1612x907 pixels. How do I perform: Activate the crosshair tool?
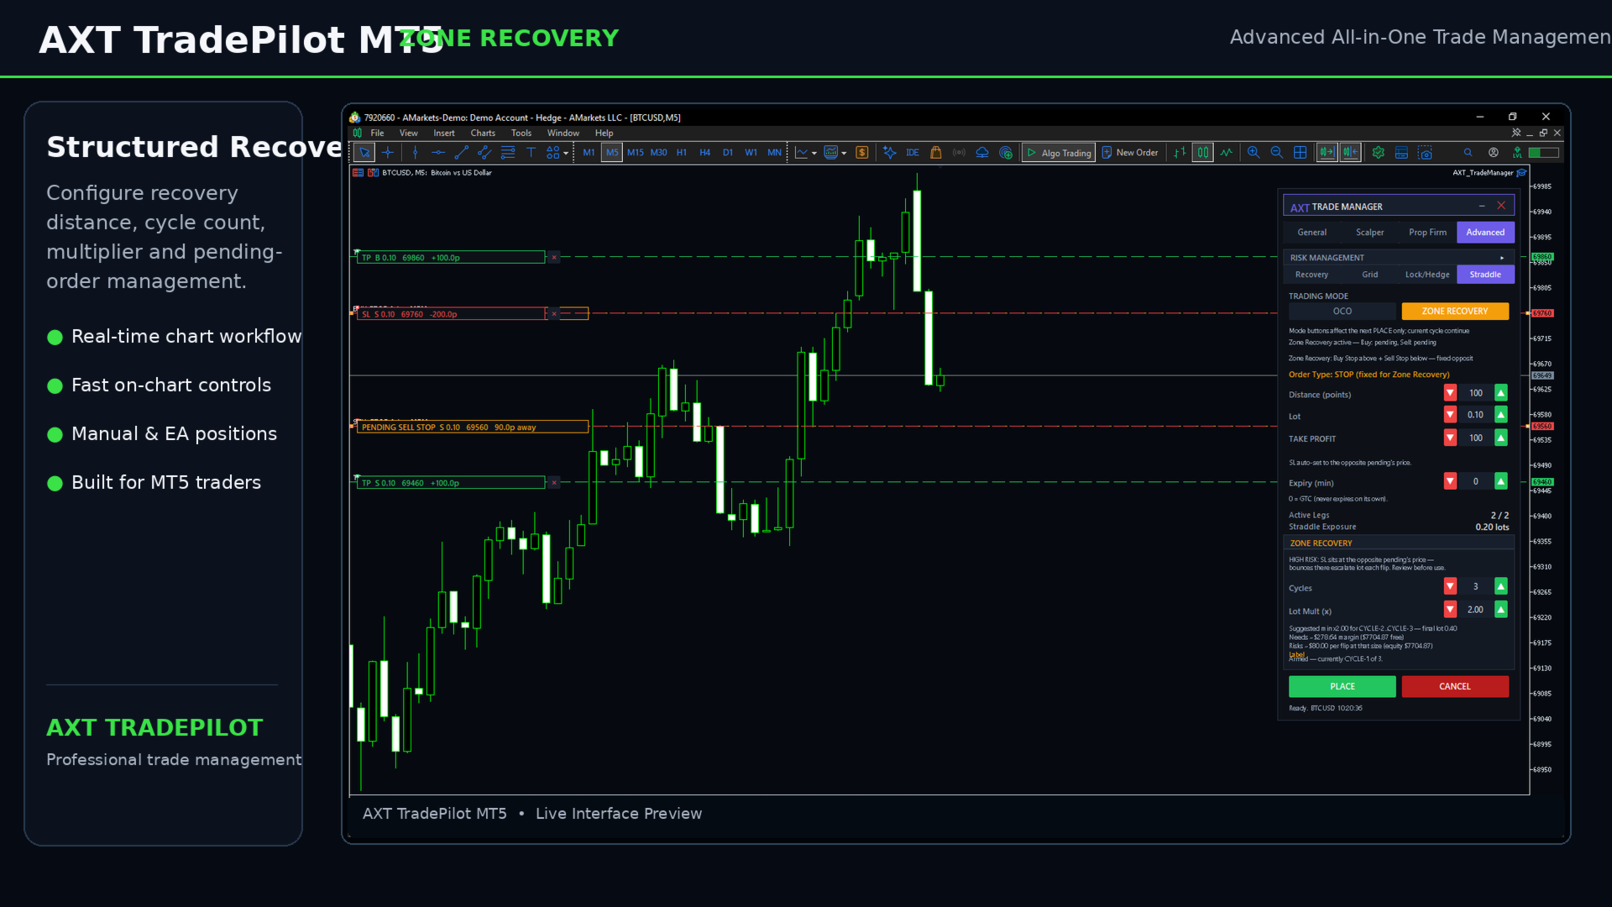tap(388, 153)
